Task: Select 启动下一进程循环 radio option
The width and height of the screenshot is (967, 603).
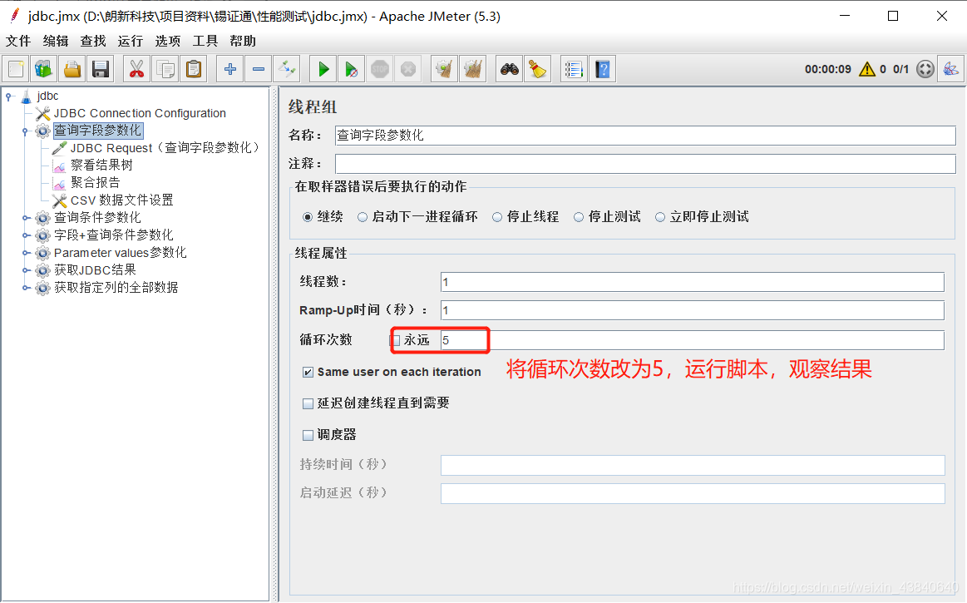Action: (363, 216)
